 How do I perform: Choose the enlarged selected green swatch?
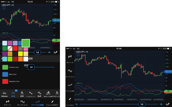coord(26,43)
